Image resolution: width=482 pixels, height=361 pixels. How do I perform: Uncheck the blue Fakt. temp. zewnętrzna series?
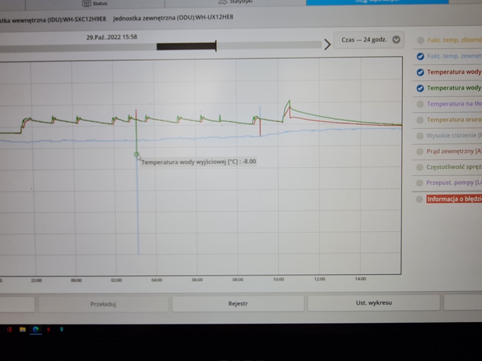[x=421, y=57]
